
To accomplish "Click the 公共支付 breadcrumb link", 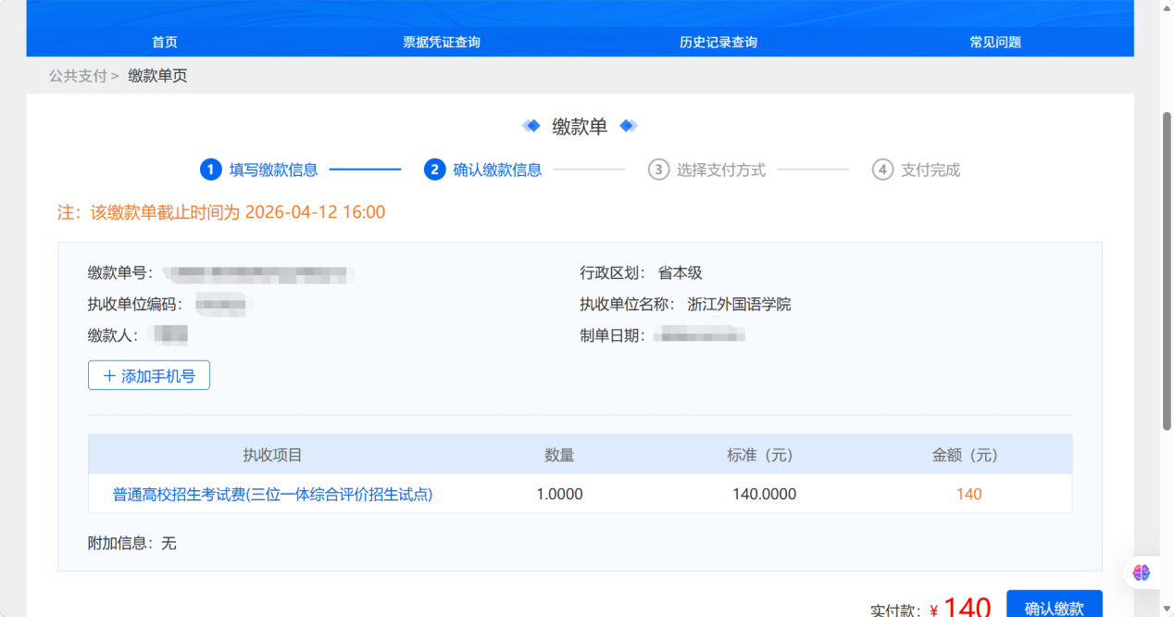I will [x=79, y=75].
